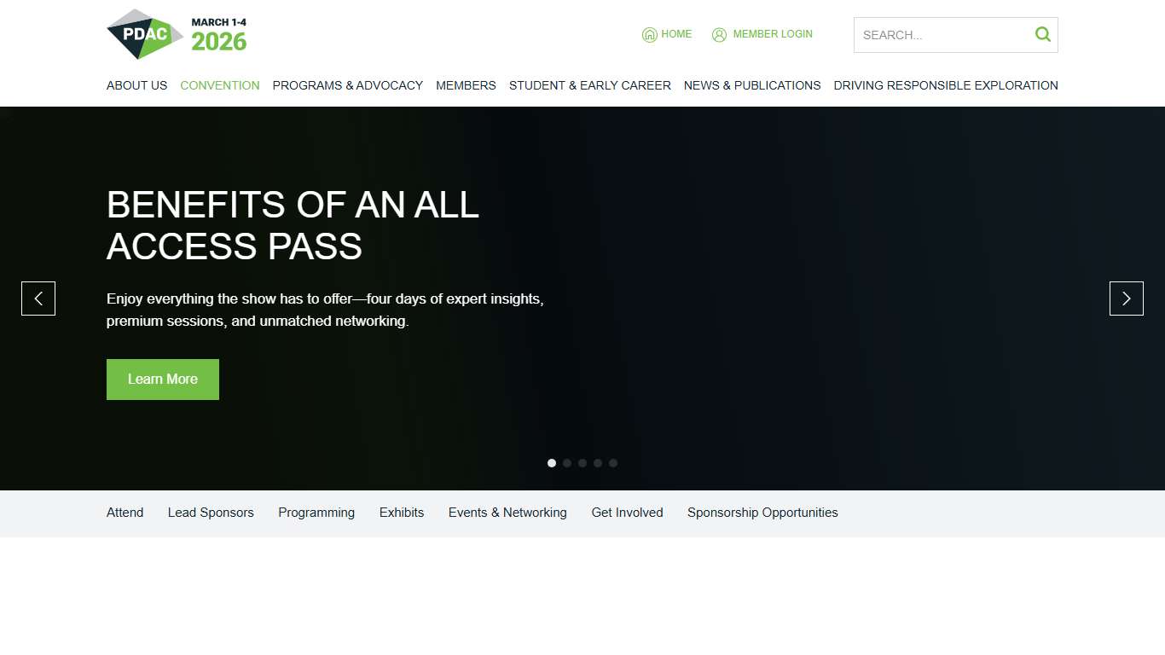Go to the previous carousel slide arrow
The image size is (1165, 655).
click(x=38, y=299)
